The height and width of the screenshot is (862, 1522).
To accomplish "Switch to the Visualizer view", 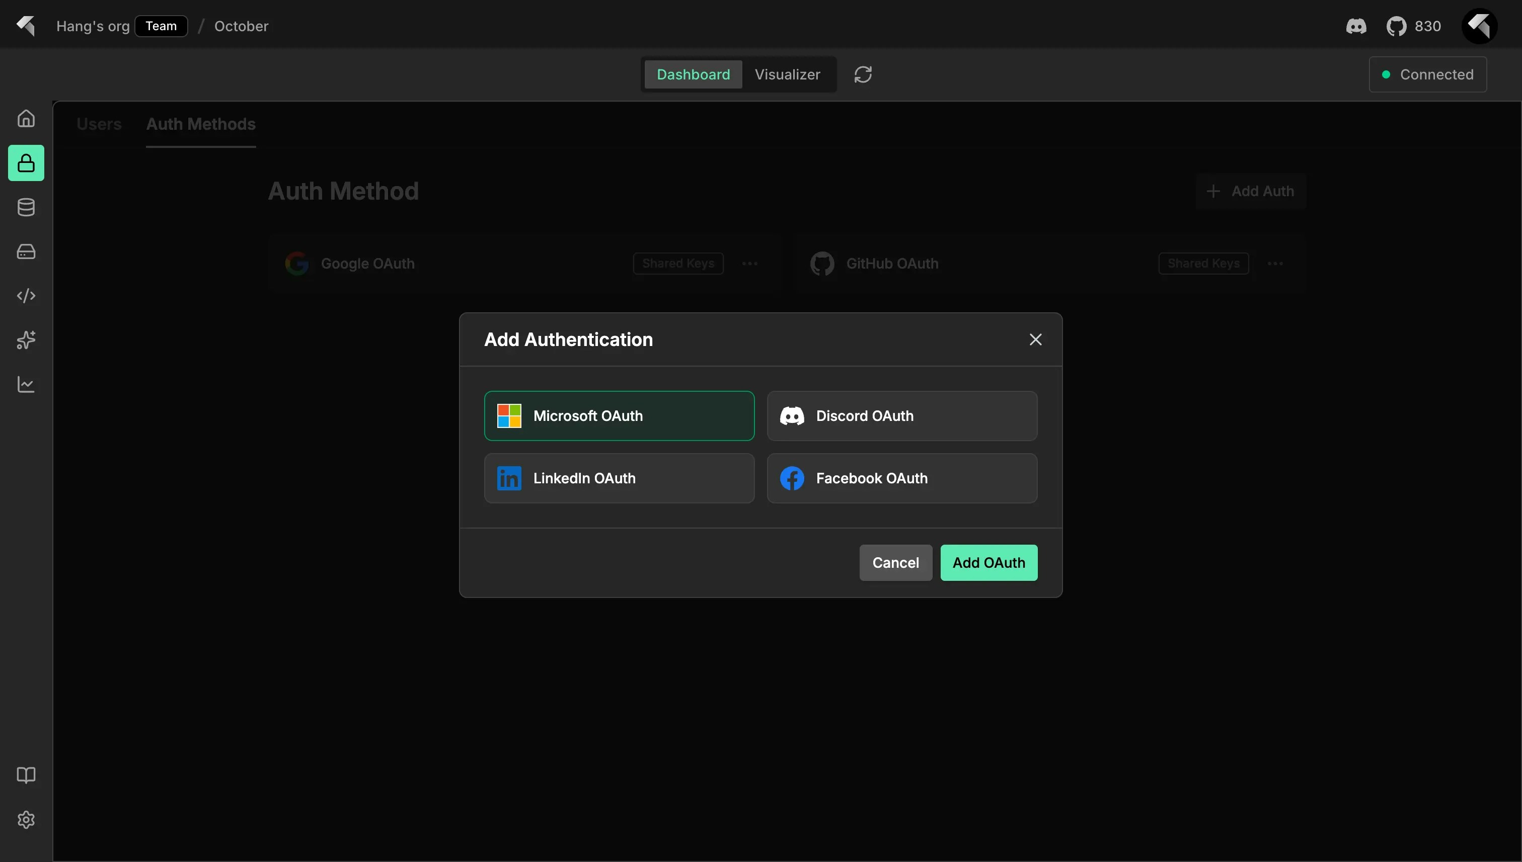I will (x=787, y=74).
